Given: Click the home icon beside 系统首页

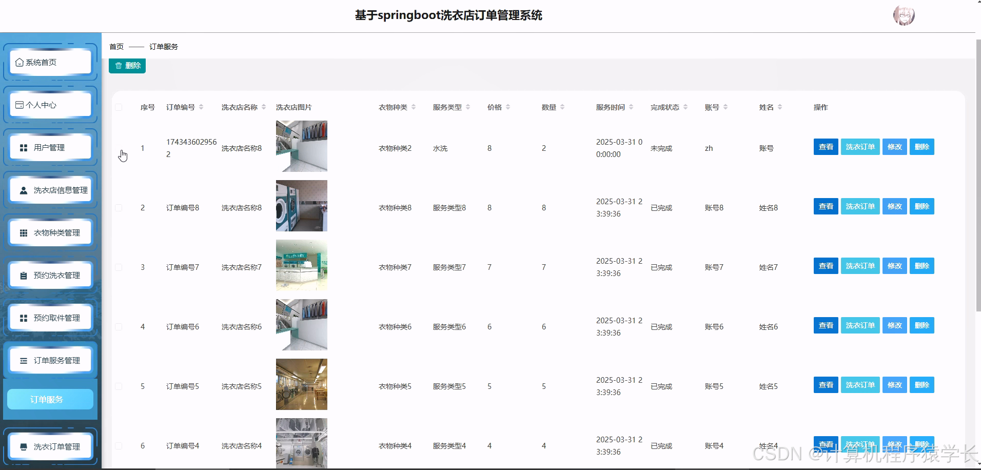Looking at the screenshot, I should pos(19,62).
